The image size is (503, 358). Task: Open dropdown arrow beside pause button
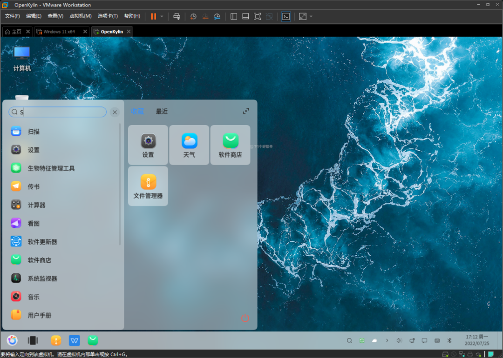coord(162,16)
